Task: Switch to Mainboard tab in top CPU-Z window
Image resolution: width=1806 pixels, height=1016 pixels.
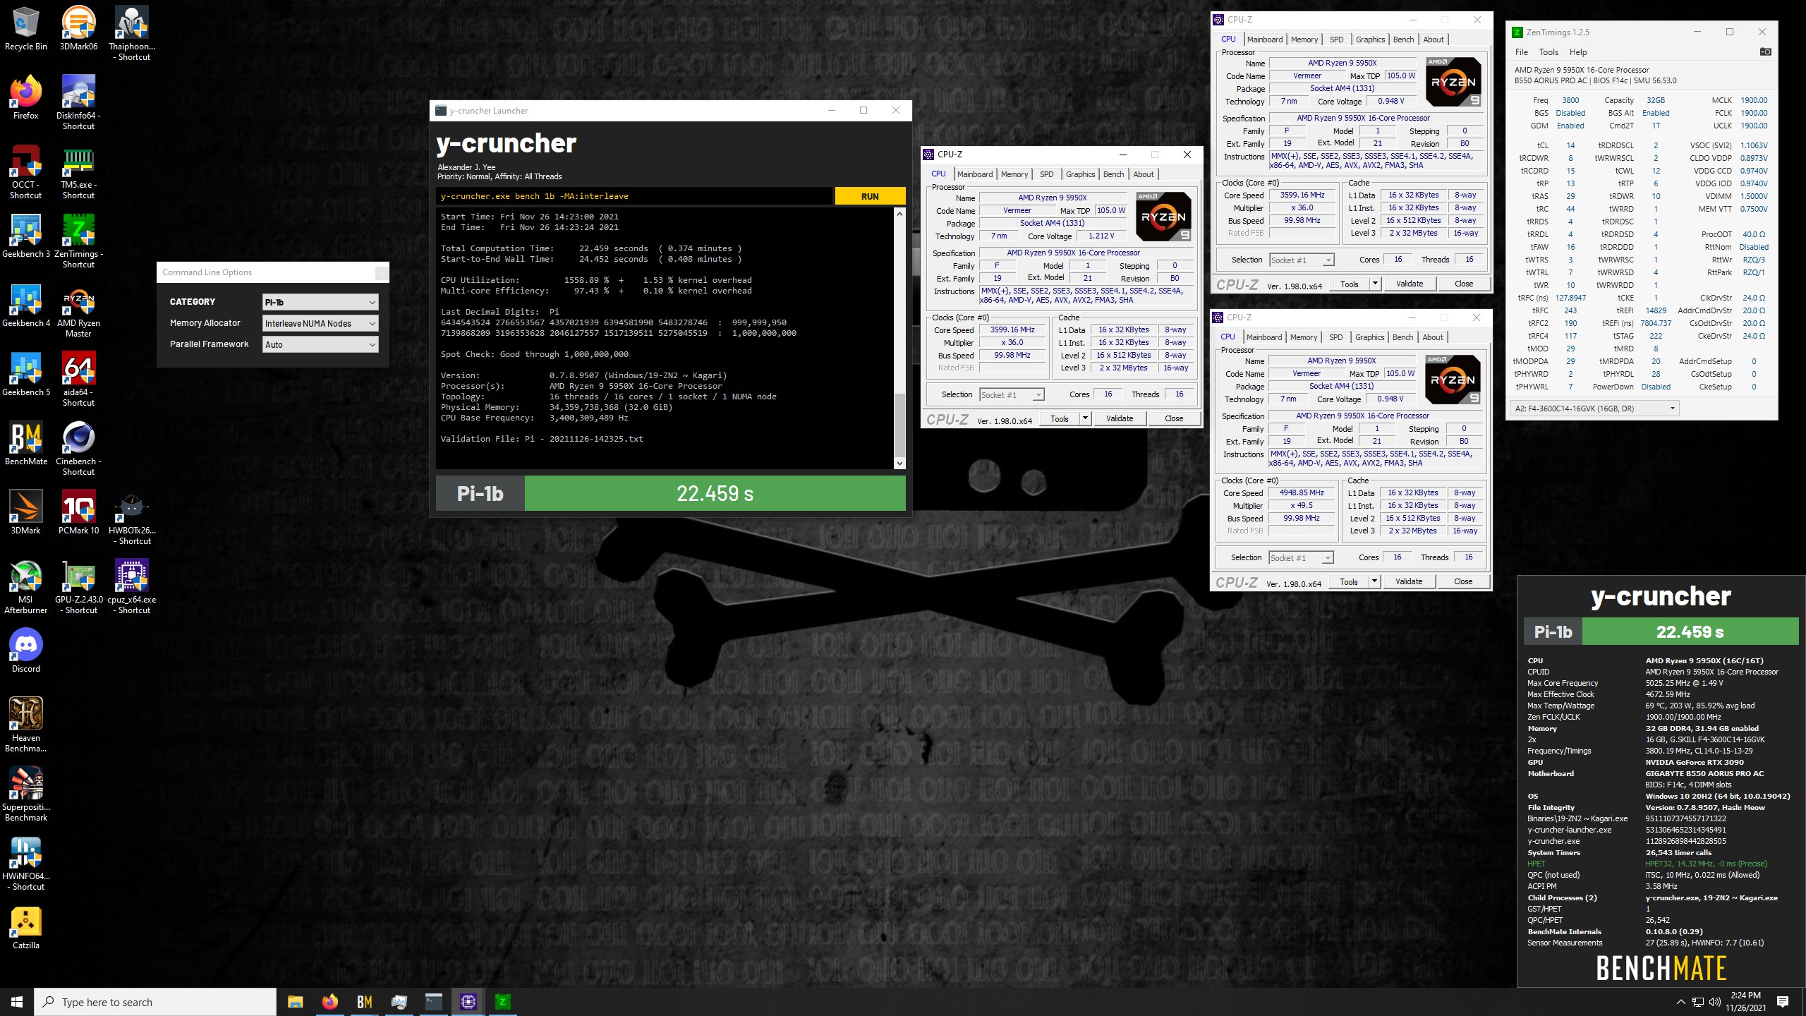Action: pos(1265,40)
